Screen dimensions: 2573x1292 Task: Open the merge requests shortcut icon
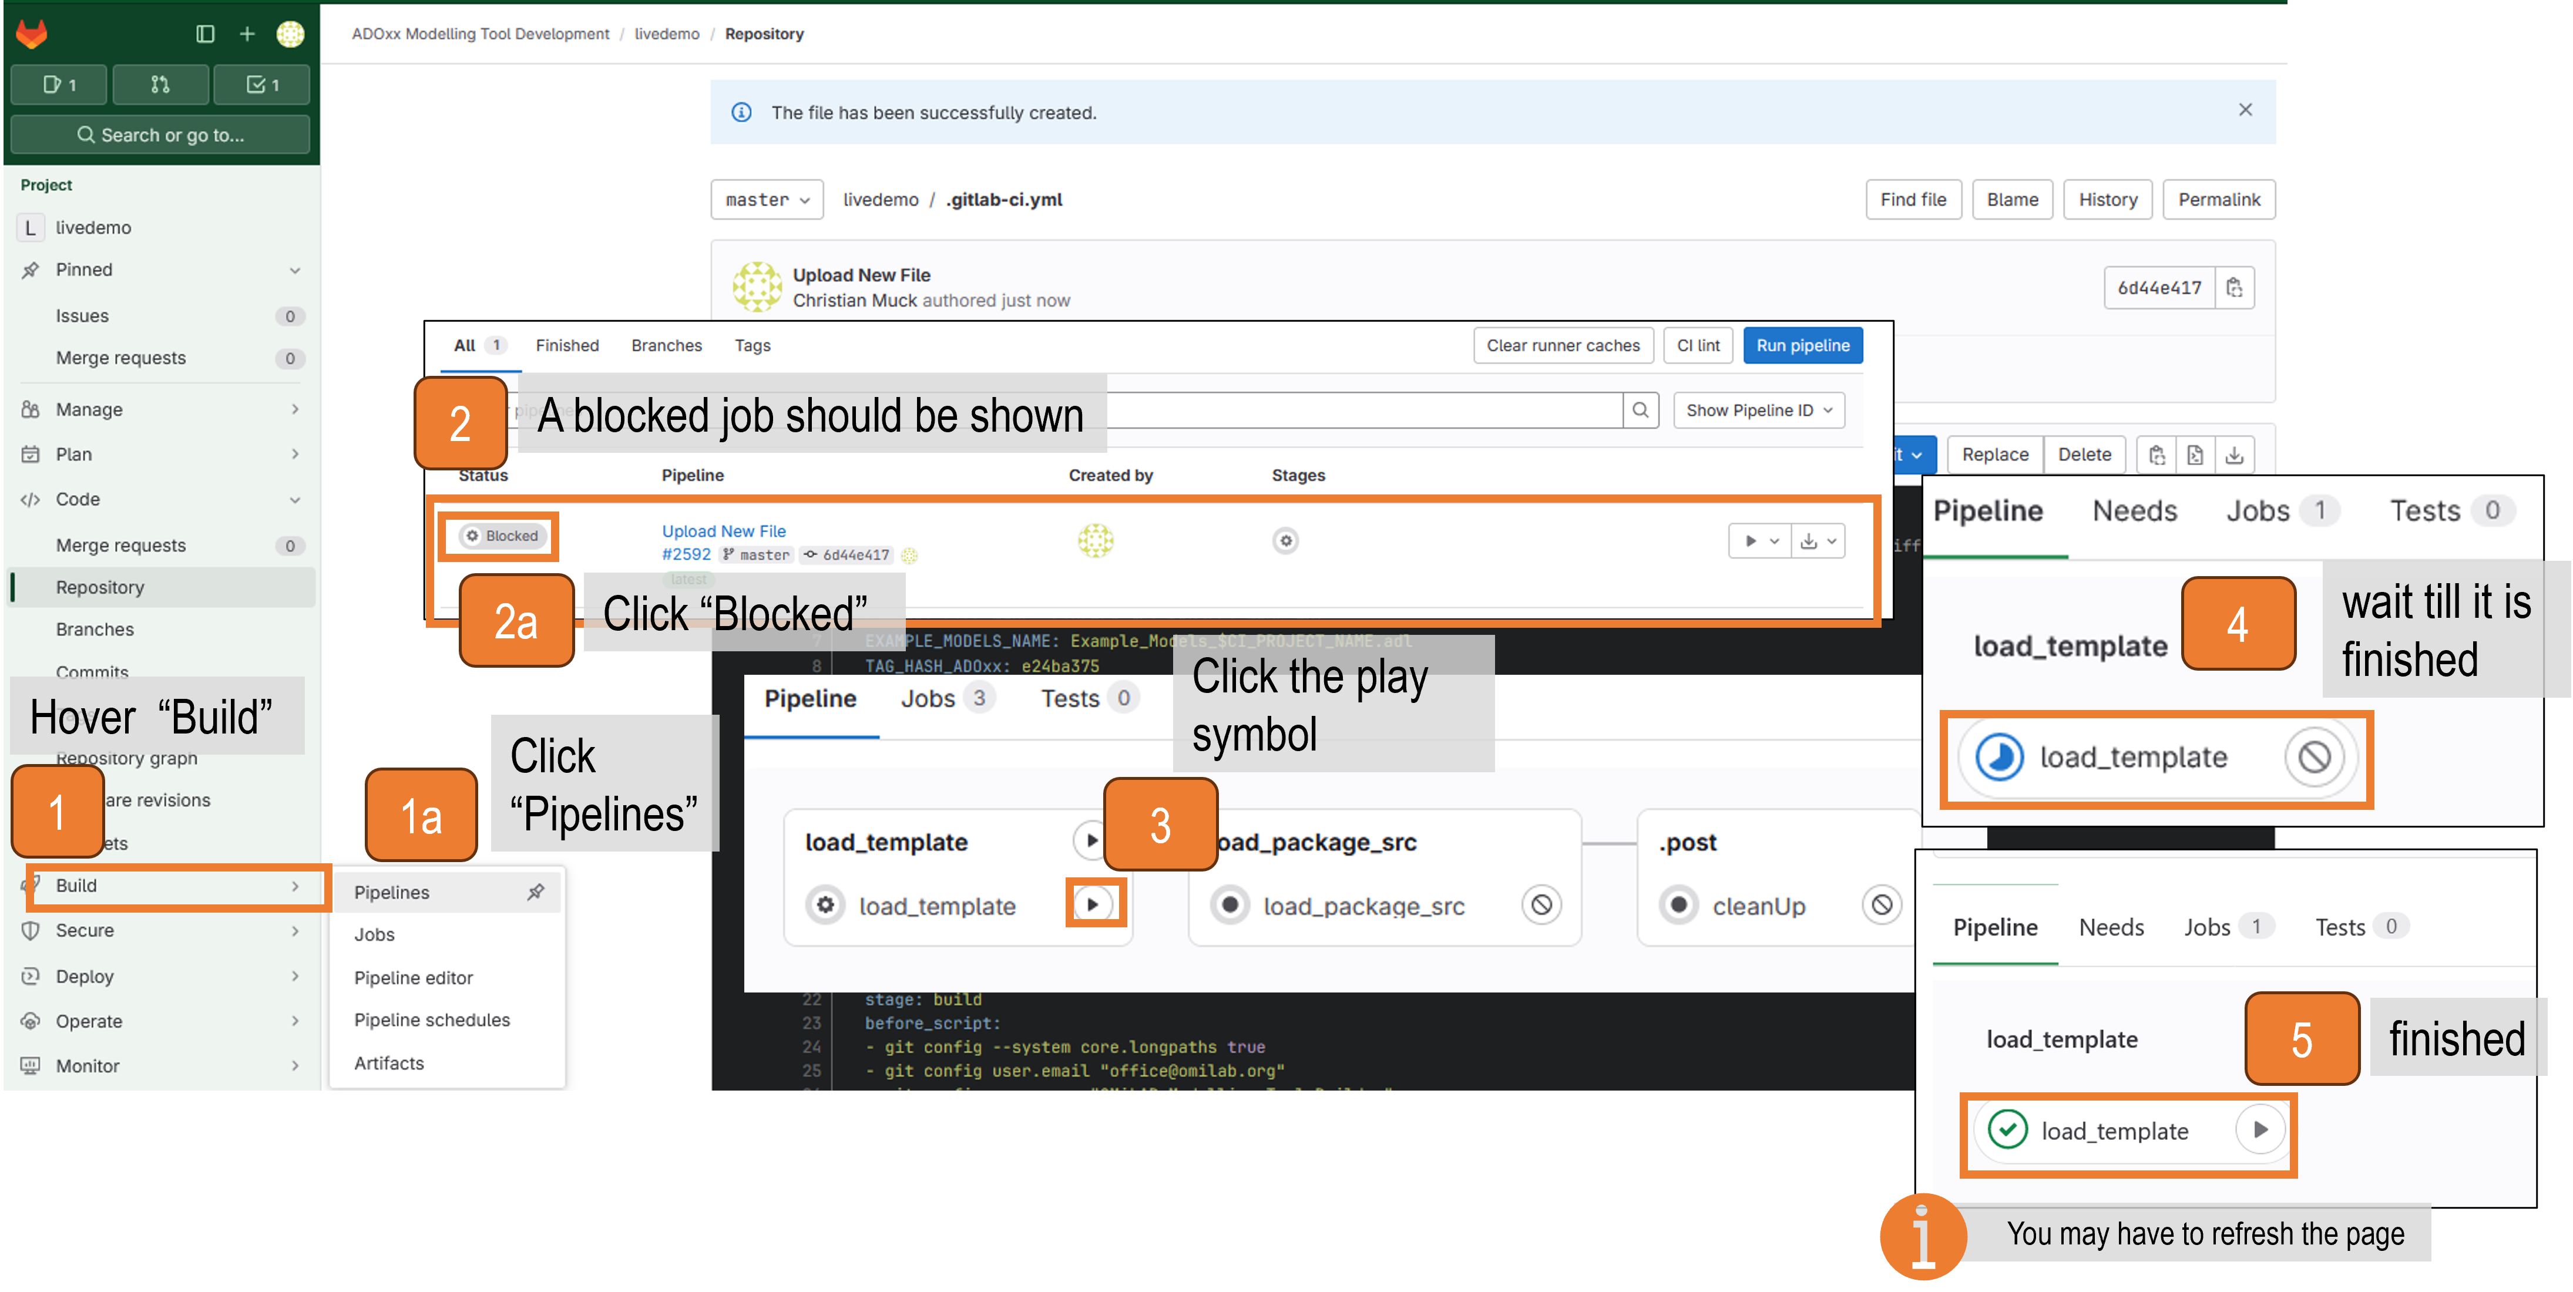pyautogui.click(x=160, y=85)
